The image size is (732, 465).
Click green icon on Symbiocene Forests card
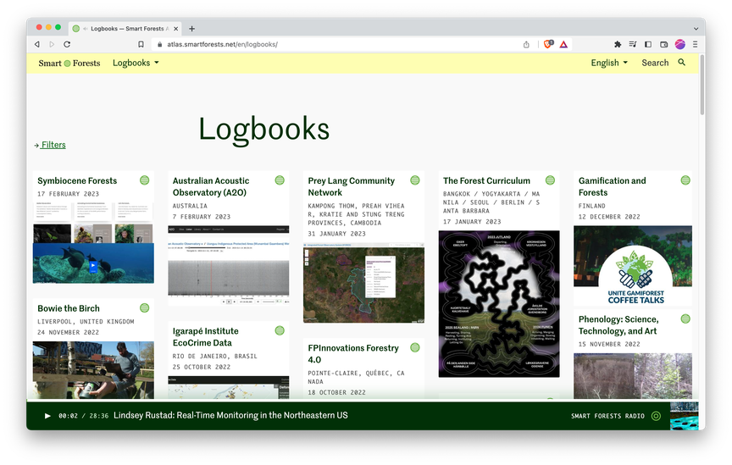click(145, 180)
